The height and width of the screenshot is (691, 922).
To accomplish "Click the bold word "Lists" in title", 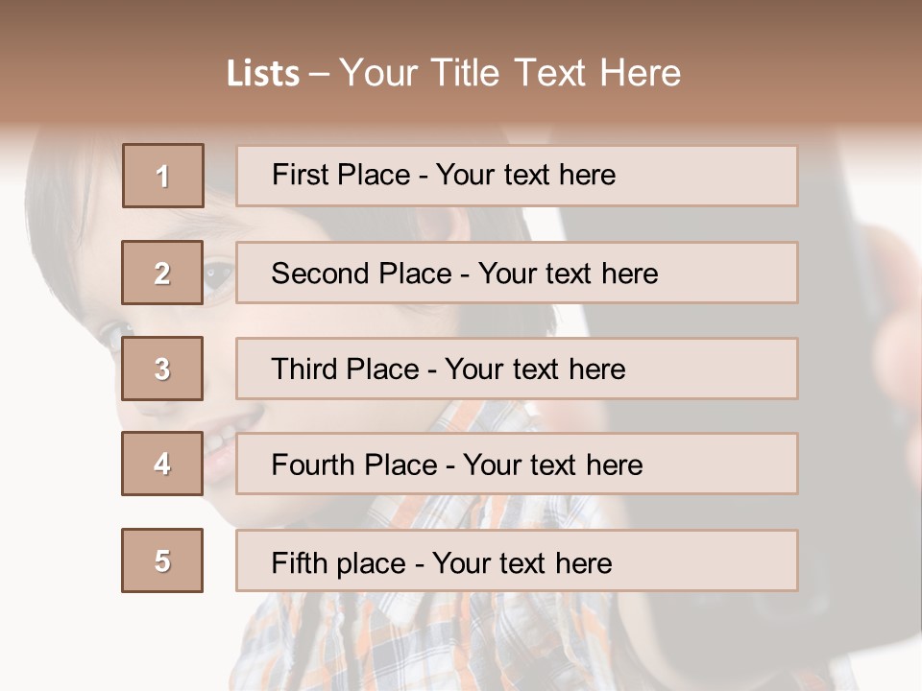I will [x=263, y=73].
